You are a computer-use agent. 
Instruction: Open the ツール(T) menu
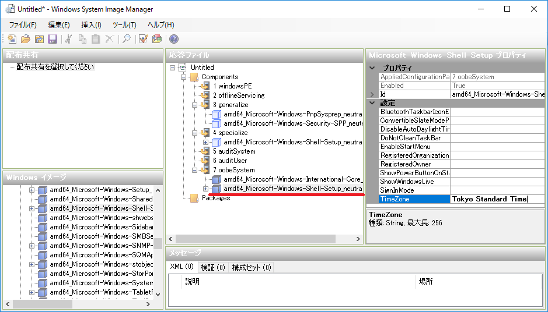(124, 25)
